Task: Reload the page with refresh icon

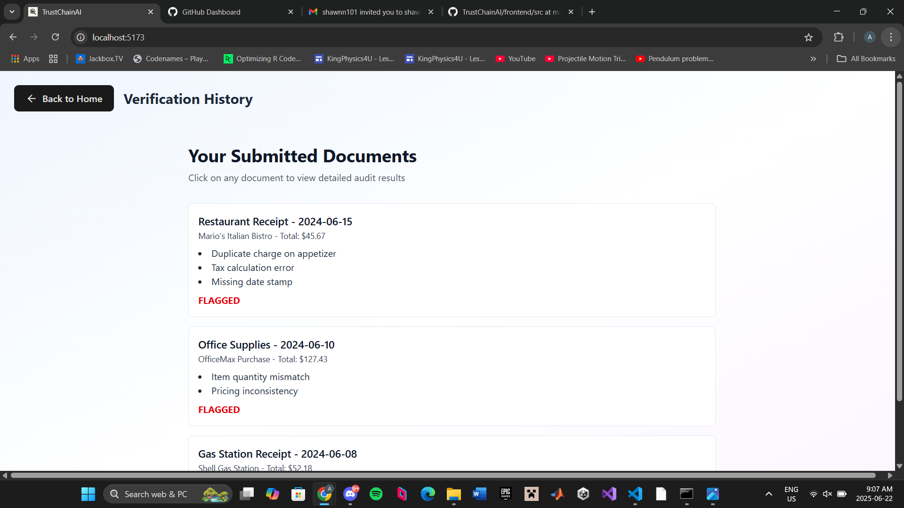Action: point(55,37)
